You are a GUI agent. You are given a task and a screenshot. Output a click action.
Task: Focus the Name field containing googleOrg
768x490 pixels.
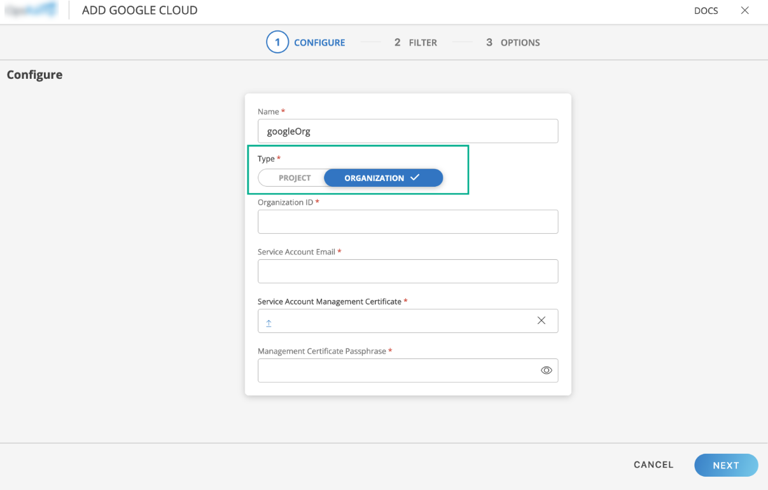[x=408, y=131]
